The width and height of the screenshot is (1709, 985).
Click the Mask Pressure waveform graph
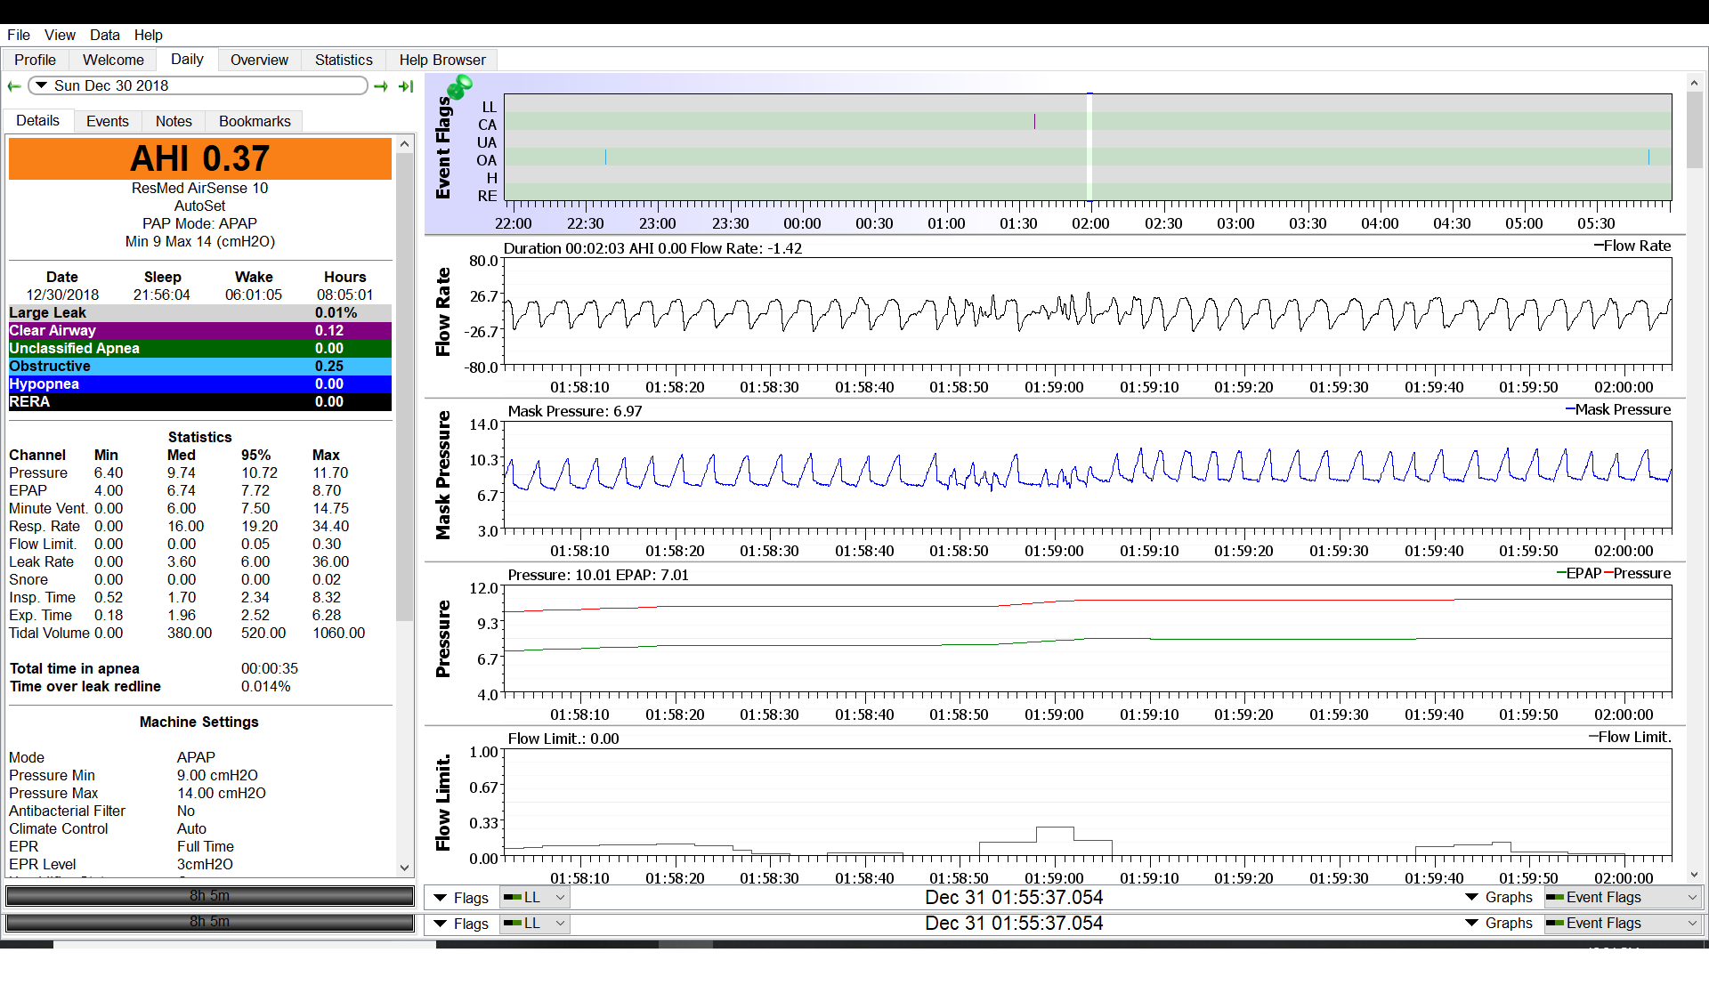point(1088,475)
